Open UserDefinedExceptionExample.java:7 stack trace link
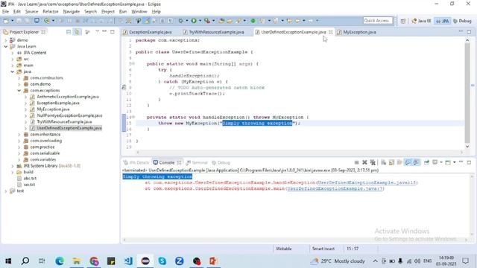This screenshot has width=477, height=268. coord(335,188)
